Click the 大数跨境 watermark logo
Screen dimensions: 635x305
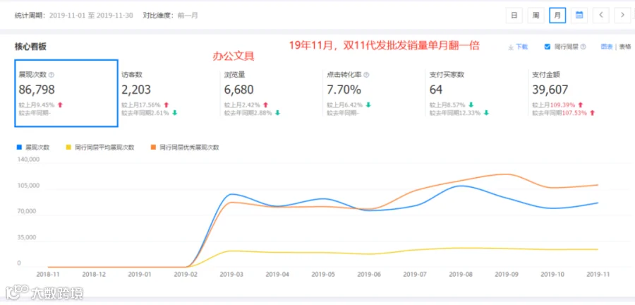(x=44, y=293)
